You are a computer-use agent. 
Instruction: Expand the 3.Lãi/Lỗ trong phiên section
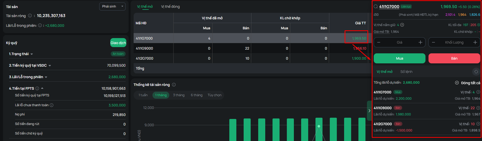click(x=46, y=77)
